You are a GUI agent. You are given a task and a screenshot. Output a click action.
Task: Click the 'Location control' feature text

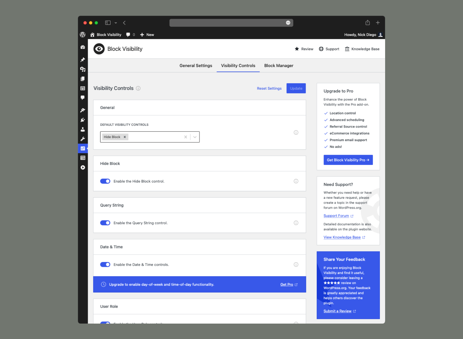(x=343, y=113)
